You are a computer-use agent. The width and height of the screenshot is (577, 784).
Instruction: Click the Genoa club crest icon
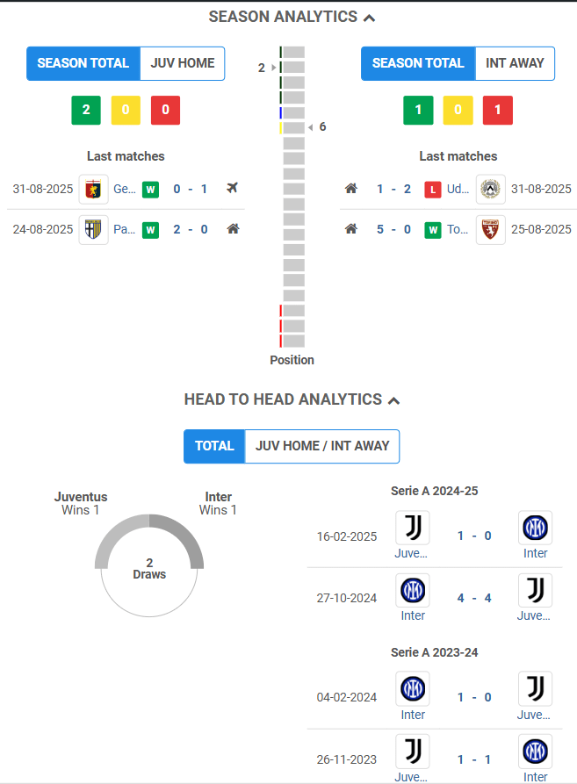(x=93, y=190)
